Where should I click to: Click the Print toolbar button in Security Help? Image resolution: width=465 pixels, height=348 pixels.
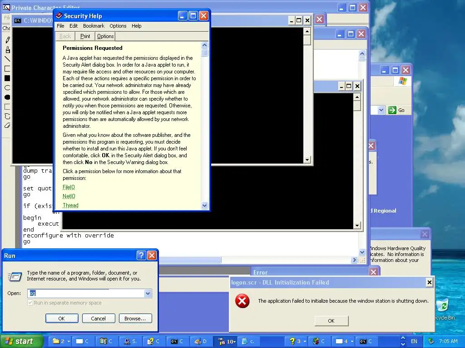85,36
